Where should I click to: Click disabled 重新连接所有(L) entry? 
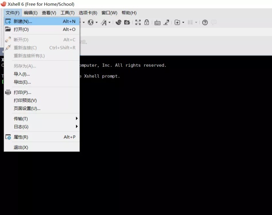42,55
